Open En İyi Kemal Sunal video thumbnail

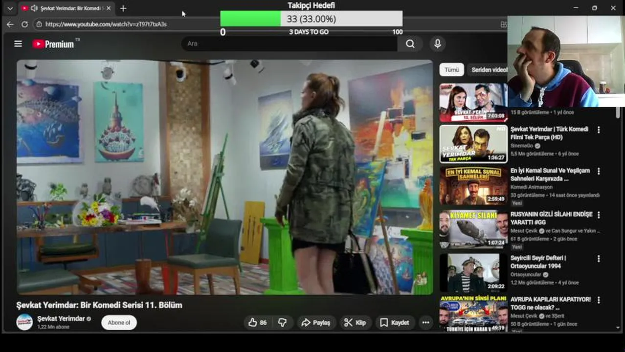coord(473,186)
